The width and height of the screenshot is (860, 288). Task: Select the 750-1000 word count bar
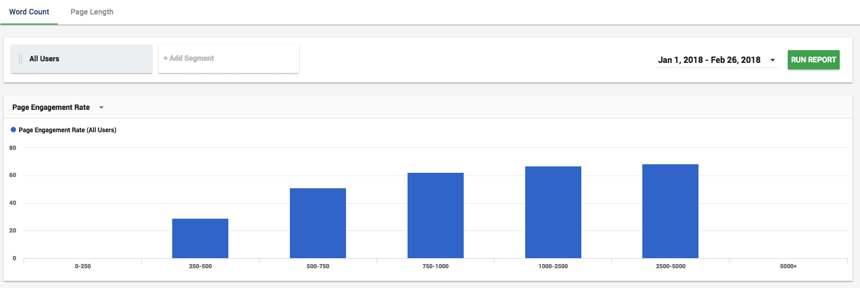click(435, 215)
